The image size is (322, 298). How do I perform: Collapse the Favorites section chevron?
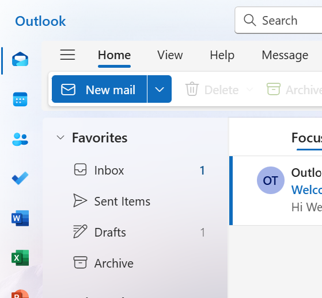[x=60, y=137]
